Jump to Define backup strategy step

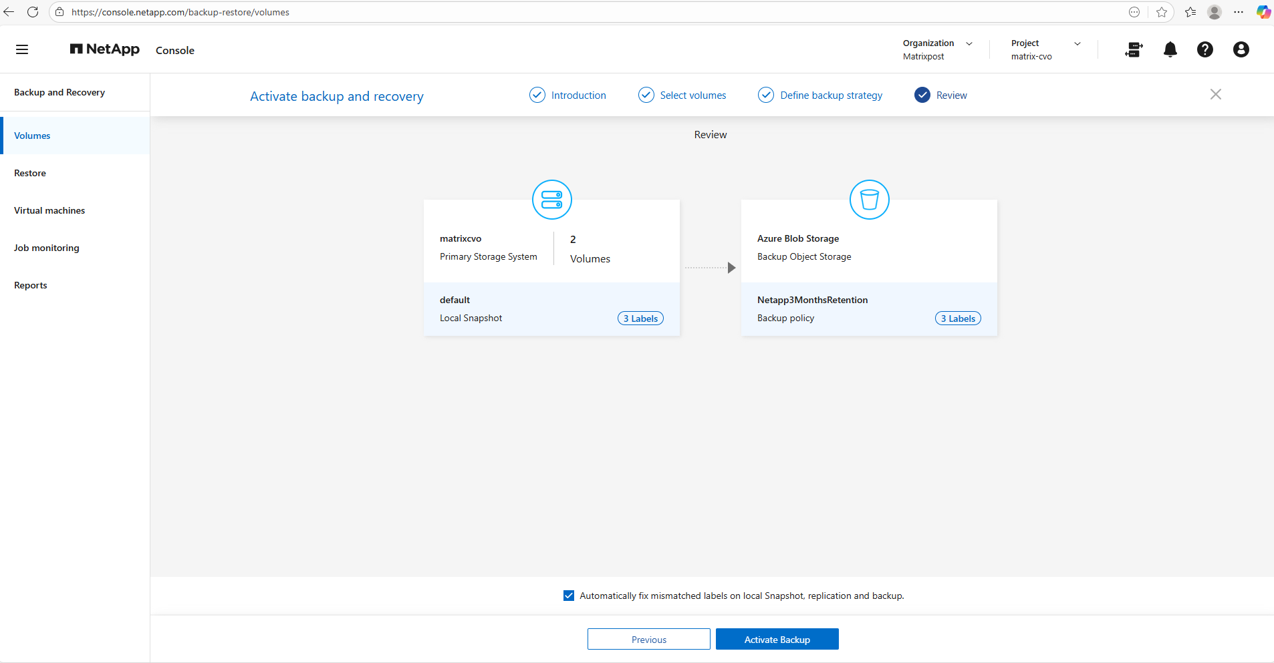point(830,95)
